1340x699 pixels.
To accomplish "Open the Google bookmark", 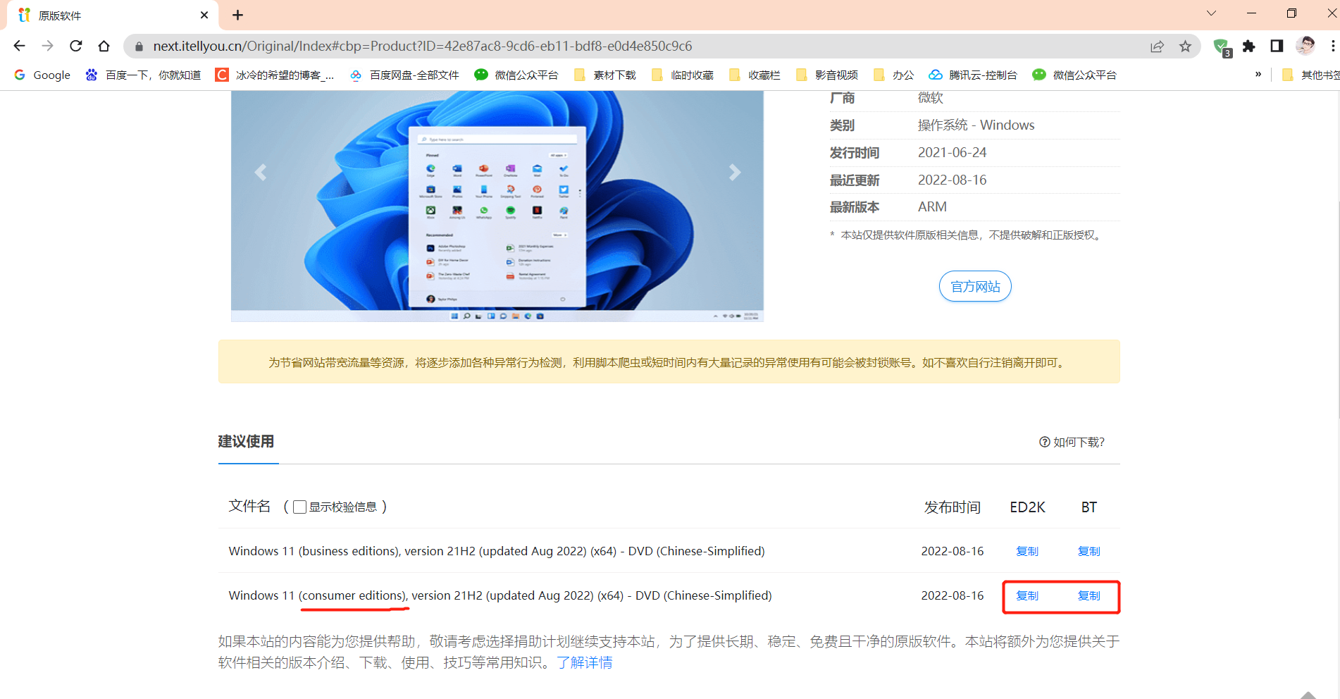I will tap(42, 75).
